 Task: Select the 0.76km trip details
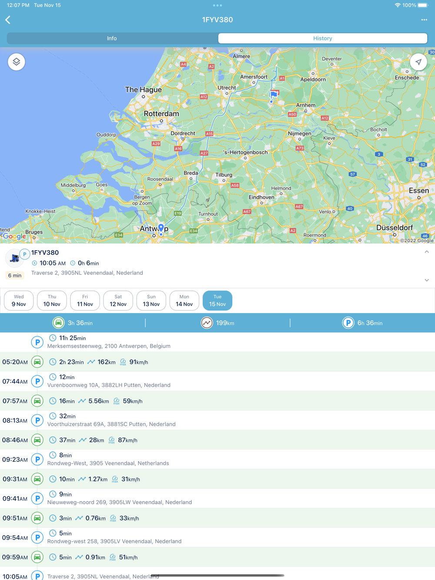[217, 518]
